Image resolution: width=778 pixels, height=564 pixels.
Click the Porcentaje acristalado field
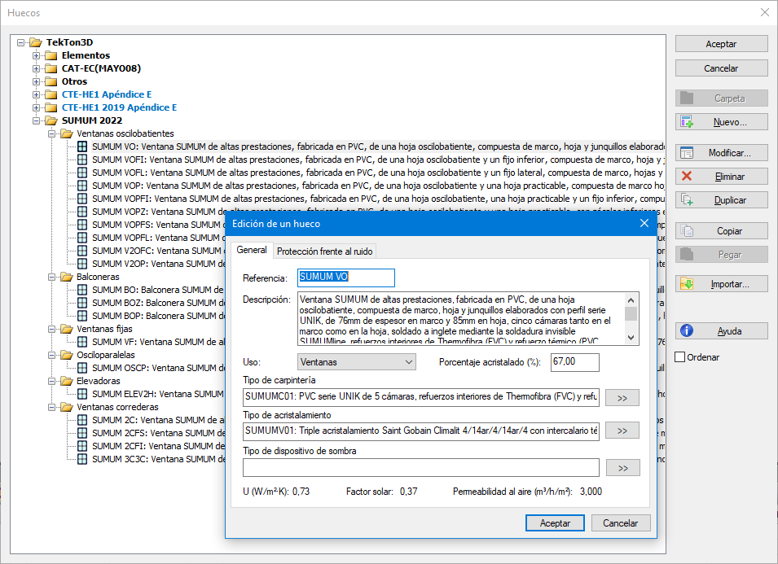(574, 362)
